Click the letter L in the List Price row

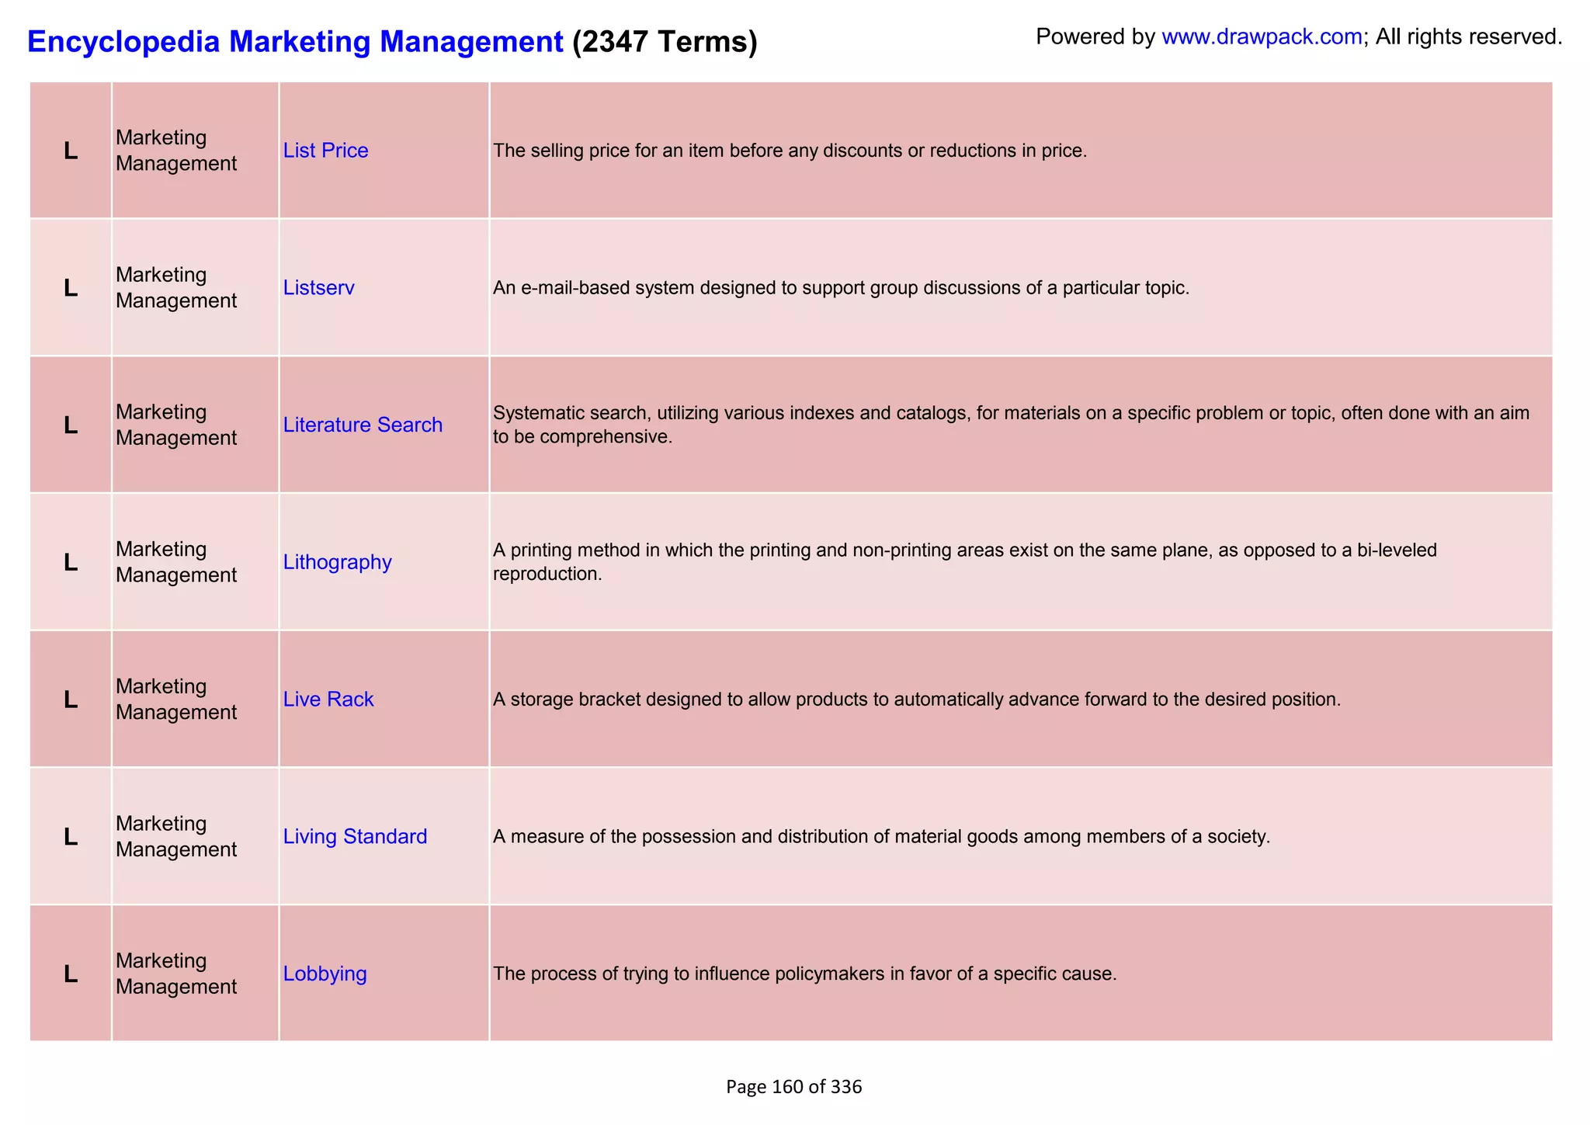click(x=71, y=151)
